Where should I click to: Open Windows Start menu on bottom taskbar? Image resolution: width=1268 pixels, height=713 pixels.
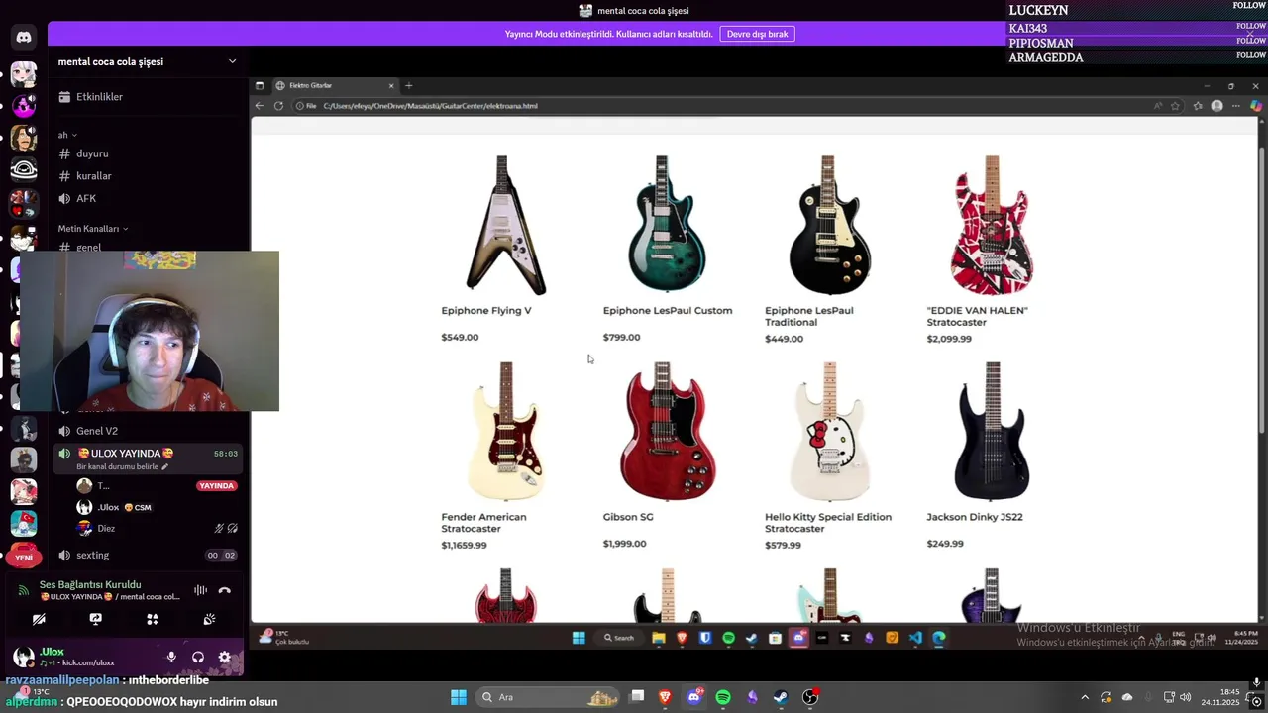(x=459, y=697)
